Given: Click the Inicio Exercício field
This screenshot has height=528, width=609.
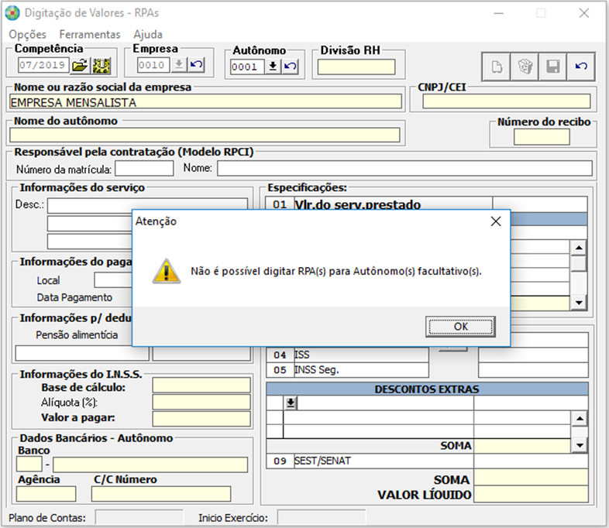Looking at the screenshot, I should point(322,517).
